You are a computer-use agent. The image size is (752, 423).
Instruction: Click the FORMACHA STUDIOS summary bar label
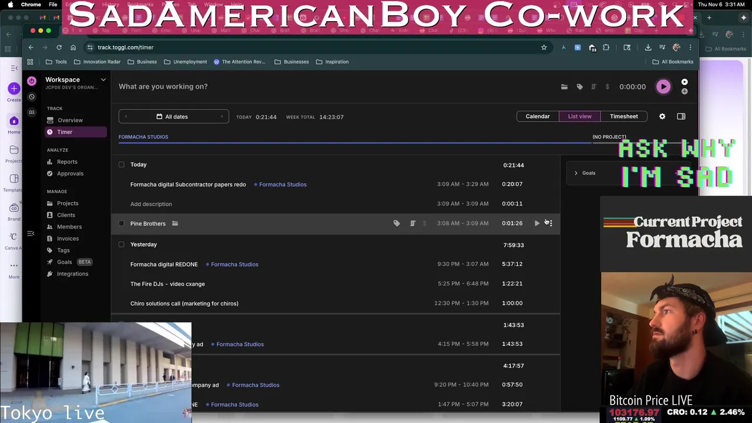coord(143,137)
